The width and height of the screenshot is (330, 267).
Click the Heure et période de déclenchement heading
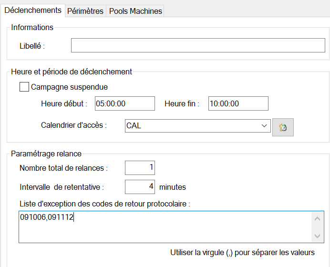point(72,72)
